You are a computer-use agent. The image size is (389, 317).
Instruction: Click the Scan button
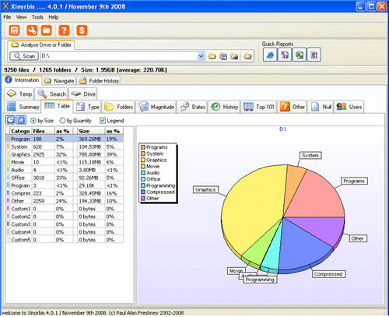[x=24, y=56]
